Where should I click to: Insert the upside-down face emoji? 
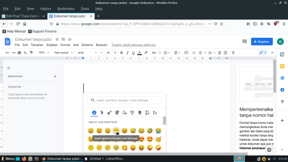click(x=91, y=148)
